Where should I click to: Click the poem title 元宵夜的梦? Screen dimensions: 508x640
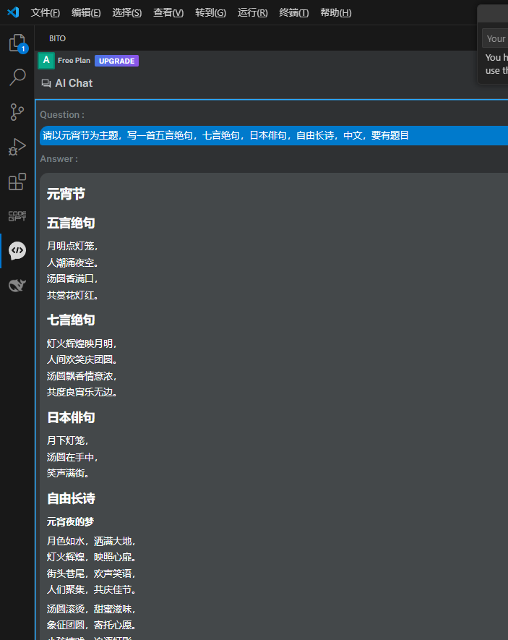[70, 521]
